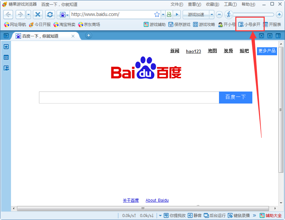Viewport: 285px width, 220px height.
Task: Click the 游戏辅助 toolbar item
Action: coord(155,25)
